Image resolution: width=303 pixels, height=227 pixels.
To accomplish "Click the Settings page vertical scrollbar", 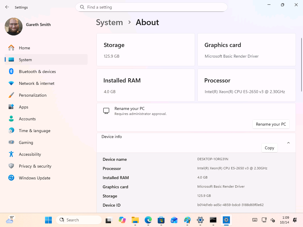I will [x=302, y=65].
